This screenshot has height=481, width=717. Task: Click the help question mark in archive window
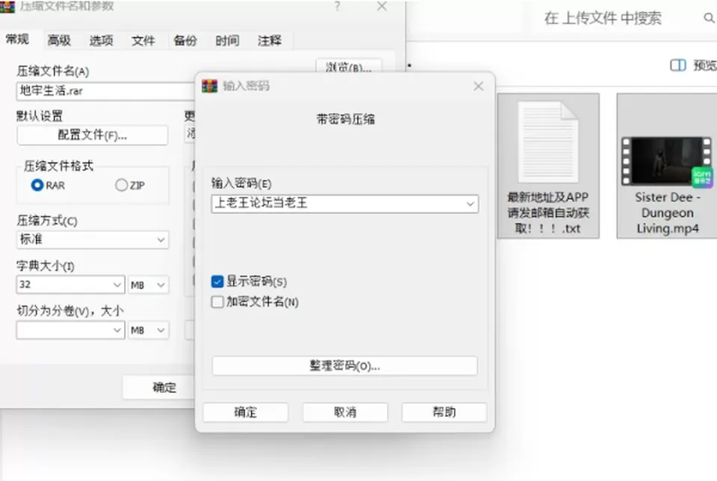coord(337,7)
